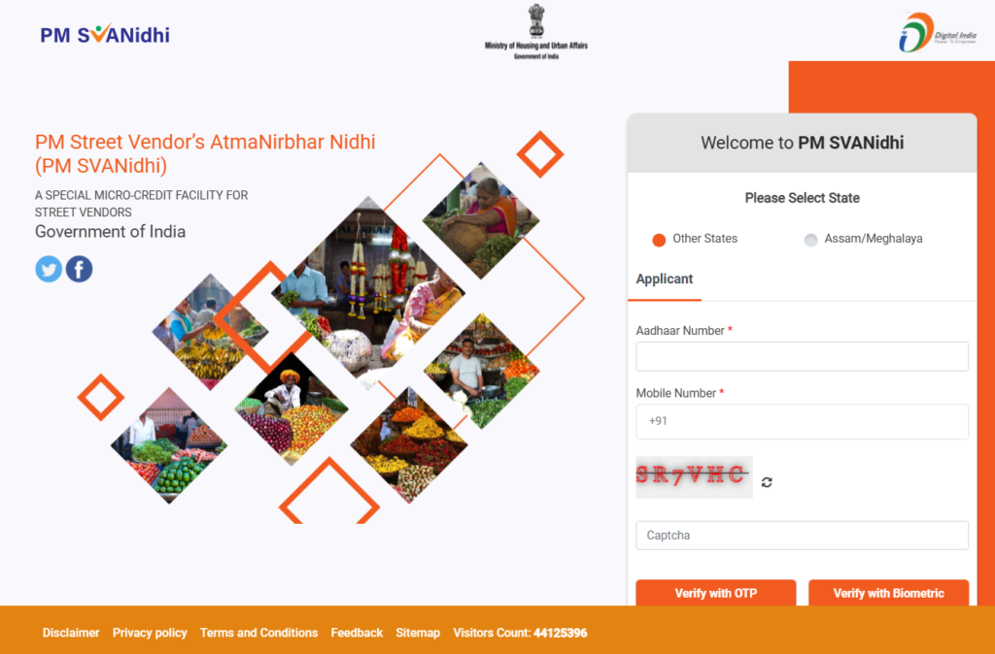Open the Facebook social icon
The image size is (995, 654).
80,270
